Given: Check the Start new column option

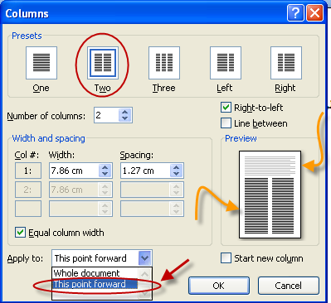Looking at the screenshot, I should click(x=226, y=258).
